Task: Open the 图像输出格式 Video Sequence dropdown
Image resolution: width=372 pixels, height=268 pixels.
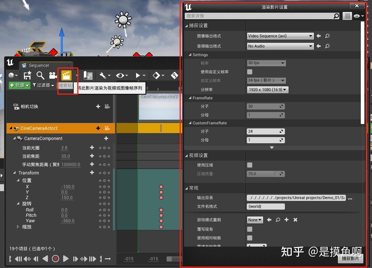Action: [280, 36]
